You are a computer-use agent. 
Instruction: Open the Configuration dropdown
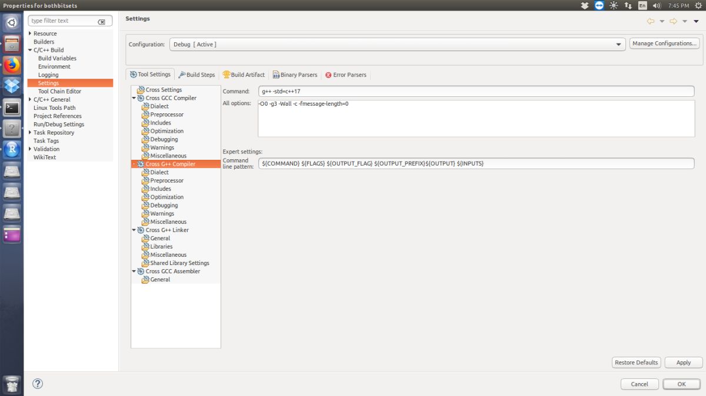tap(398, 44)
